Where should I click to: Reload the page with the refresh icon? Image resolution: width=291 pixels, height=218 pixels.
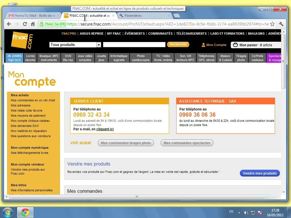coord(25,24)
